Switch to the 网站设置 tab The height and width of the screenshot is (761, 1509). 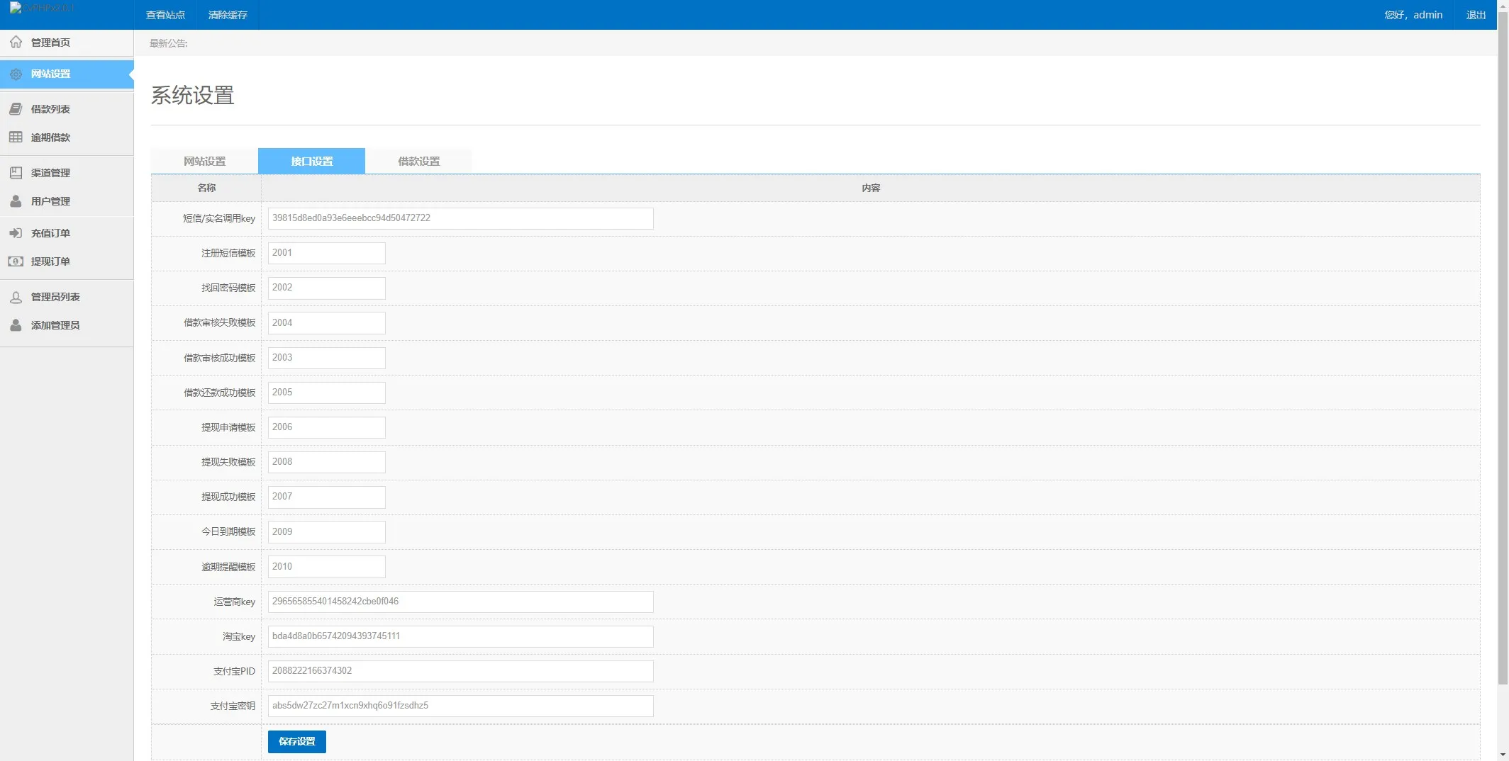point(204,162)
